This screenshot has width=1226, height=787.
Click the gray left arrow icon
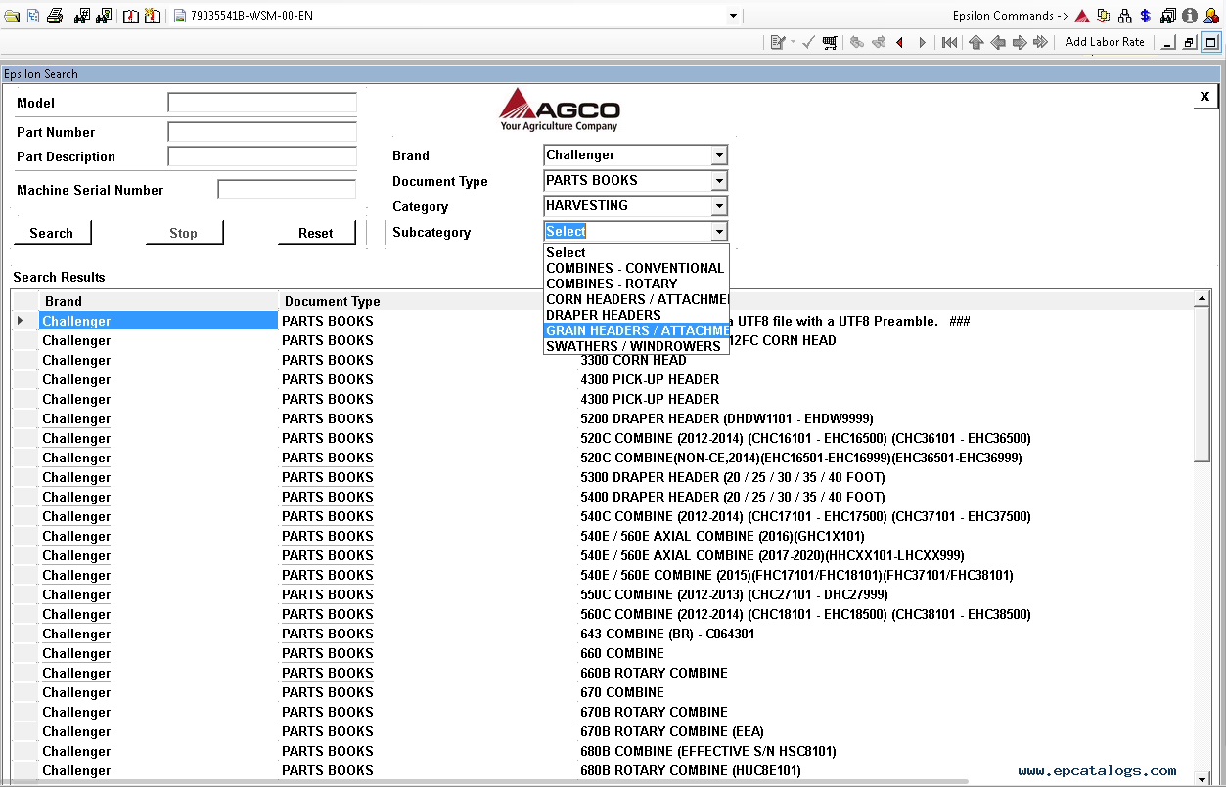coord(998,42)
